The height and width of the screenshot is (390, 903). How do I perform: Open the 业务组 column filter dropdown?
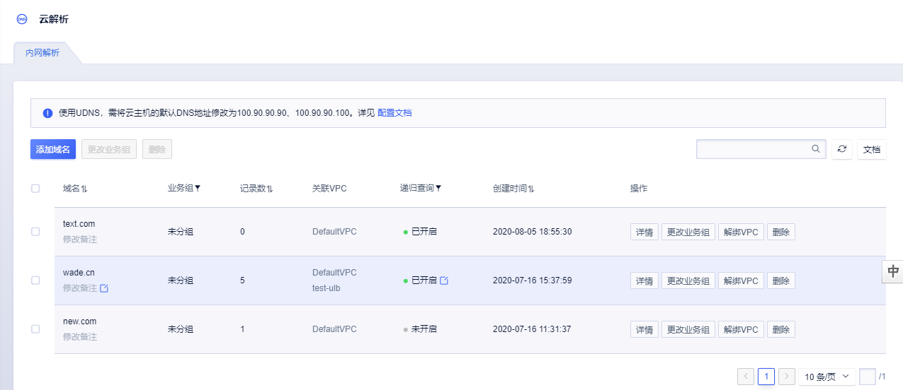pyautogui.click(x=198, y=189)
